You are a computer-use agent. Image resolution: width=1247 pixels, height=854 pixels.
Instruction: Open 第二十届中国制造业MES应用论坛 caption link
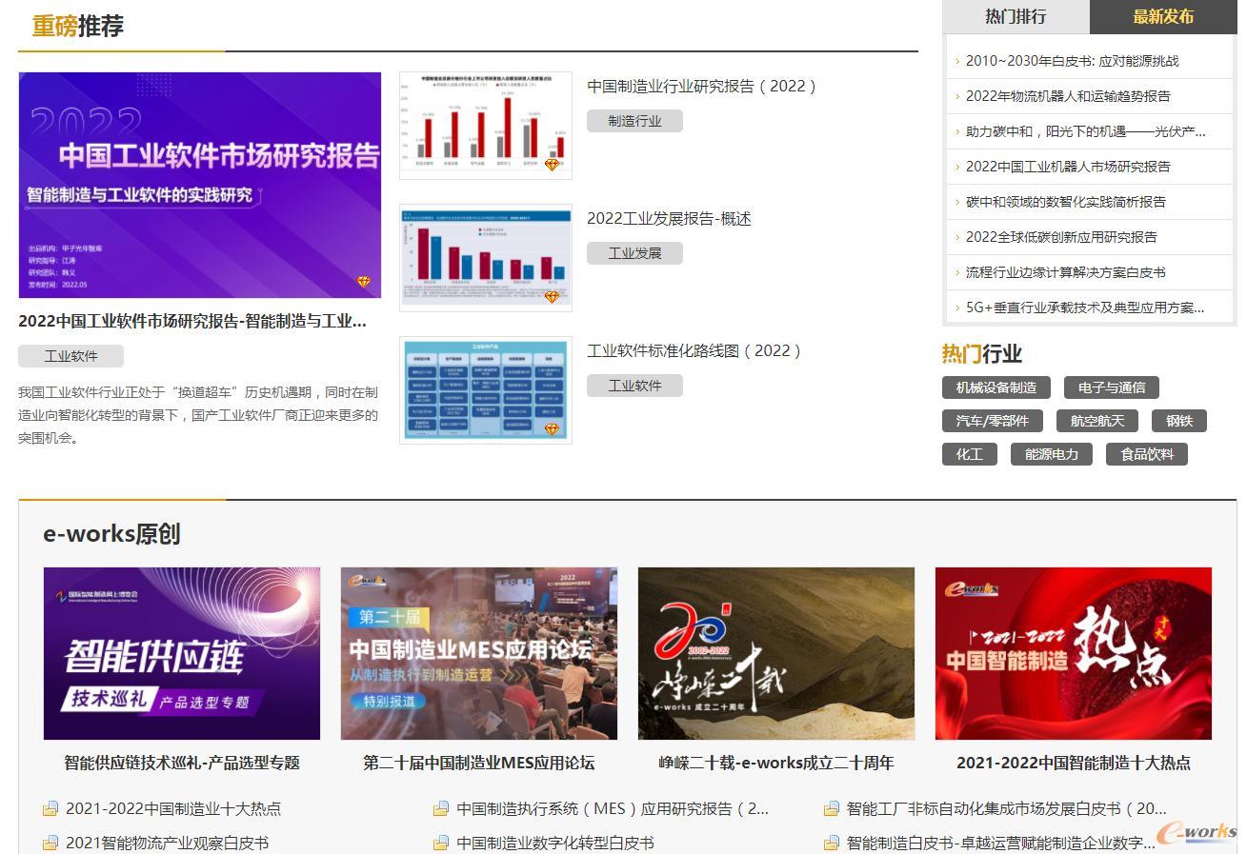pyautogui.click(x=479, y=764)
